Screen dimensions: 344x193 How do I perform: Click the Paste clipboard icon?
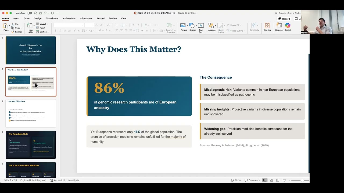pyautogui.click(x=6, y=26)
